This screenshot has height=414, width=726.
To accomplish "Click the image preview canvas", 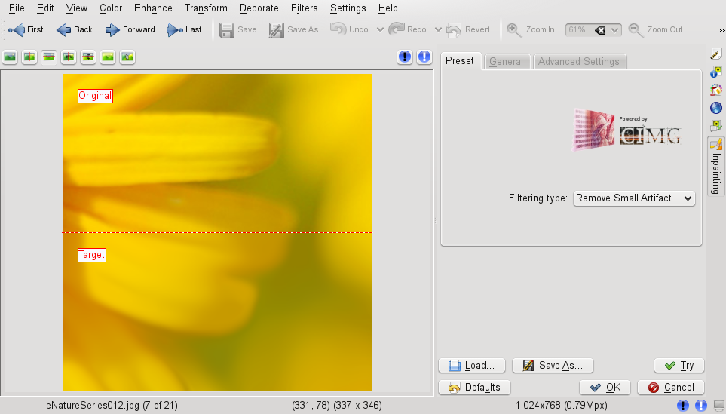I will tap(217, 232).
